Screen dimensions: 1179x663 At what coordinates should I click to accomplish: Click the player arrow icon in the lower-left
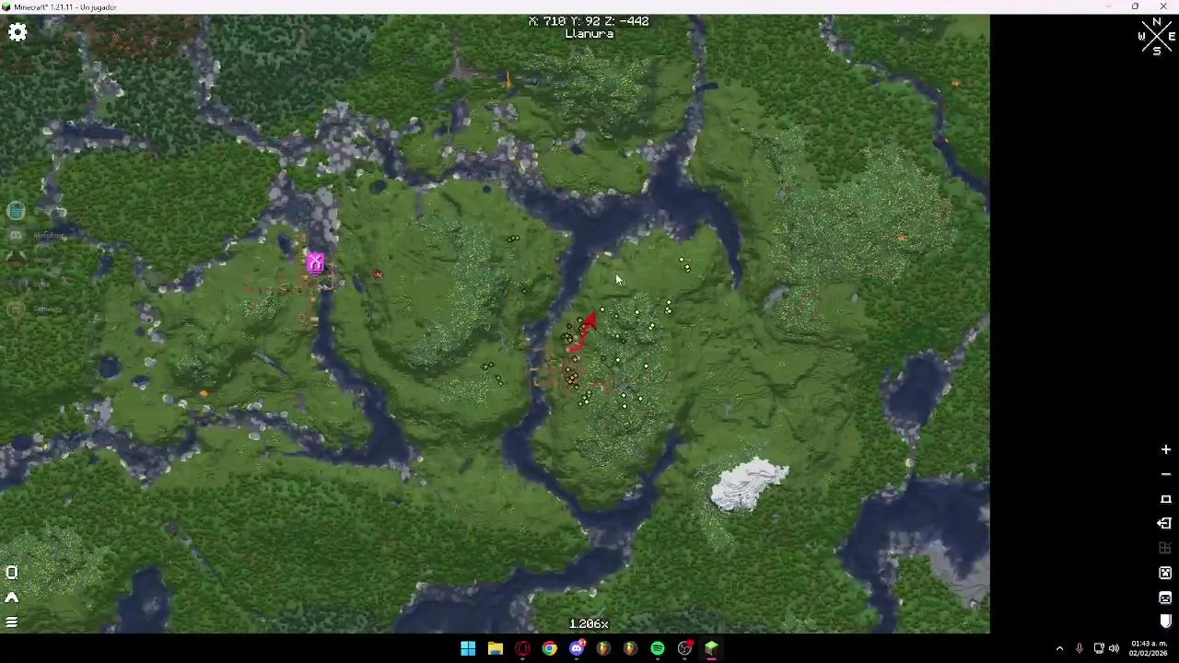click(12, 598)
